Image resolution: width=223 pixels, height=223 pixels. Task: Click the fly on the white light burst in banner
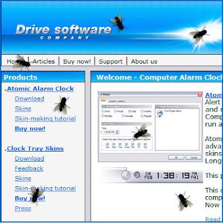(x=200, y=35)
